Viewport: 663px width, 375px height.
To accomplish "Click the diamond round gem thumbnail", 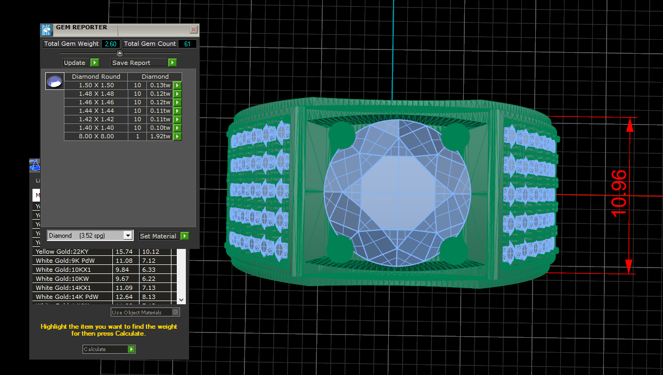I will [x=55, y=81].
